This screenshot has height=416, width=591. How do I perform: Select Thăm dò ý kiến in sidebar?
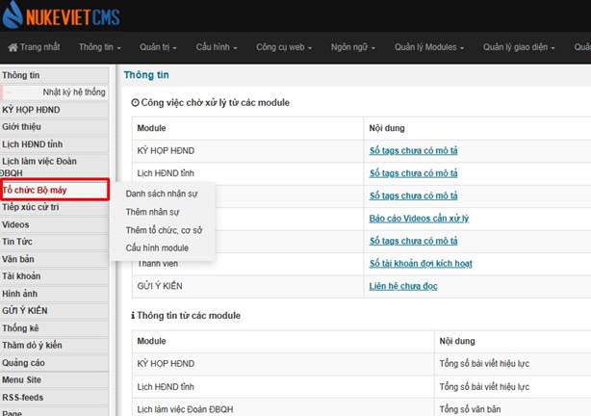(32, 346)
